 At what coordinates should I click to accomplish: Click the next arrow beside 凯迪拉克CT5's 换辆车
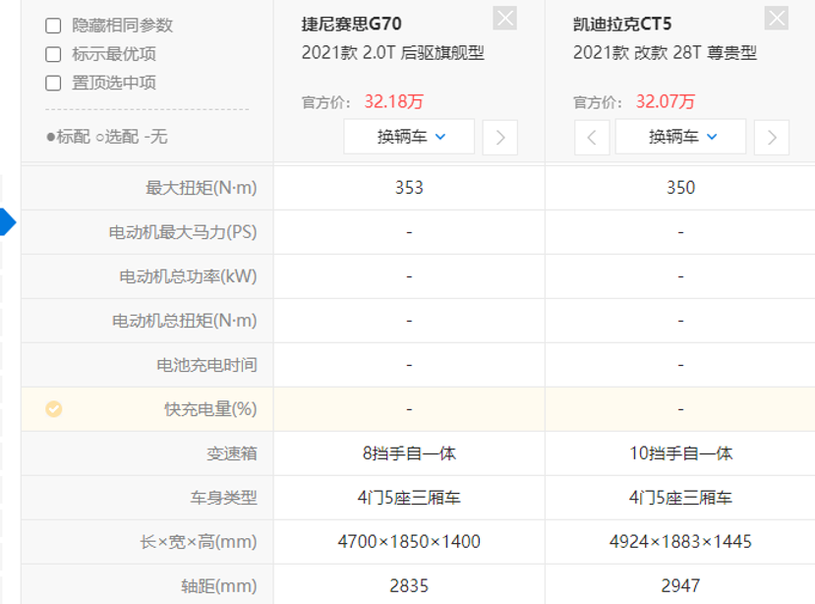coord(772,138)
